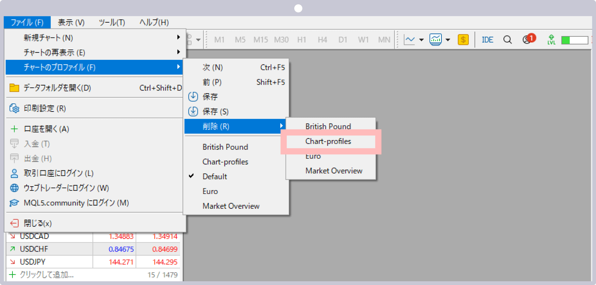Viewport: 596px width, 285px height.
Task: Delete Market Overview profile in 削除 submenu
Action: point(334,171)
